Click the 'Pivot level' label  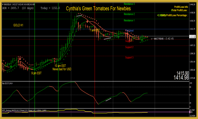(129, 31)
